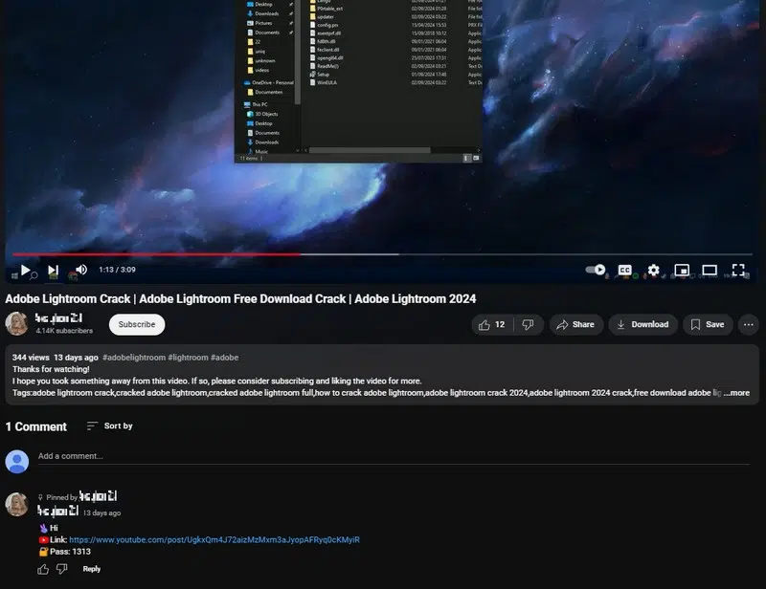Open the Sort by comments dropdown
Viewport: 766px width, 589px height.
coord(110,425)
